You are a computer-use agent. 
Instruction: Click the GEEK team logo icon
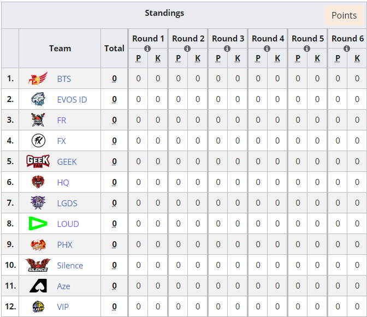(x=38, y=162)
